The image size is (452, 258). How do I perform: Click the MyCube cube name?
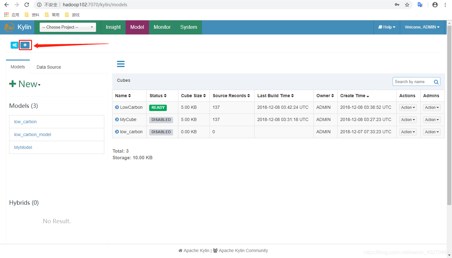pyautogui.click(x=128, y=119)
